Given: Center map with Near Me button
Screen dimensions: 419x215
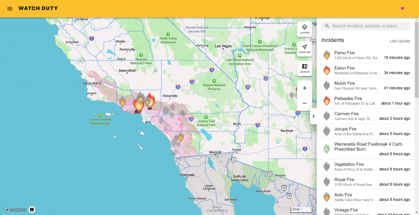Looking at the screenshot, I should (x=304, y=49).
